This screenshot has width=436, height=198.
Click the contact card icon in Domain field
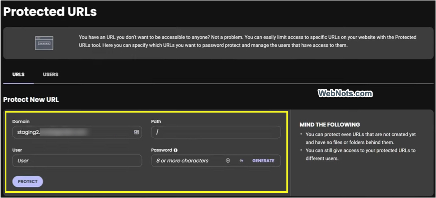coord(136,132)
